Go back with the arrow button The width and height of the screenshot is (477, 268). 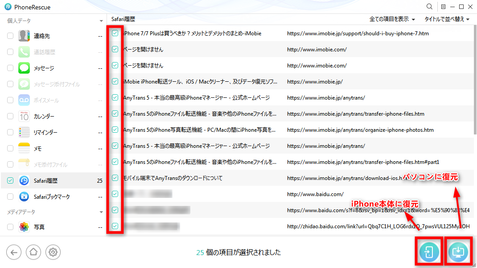(14, 252)
